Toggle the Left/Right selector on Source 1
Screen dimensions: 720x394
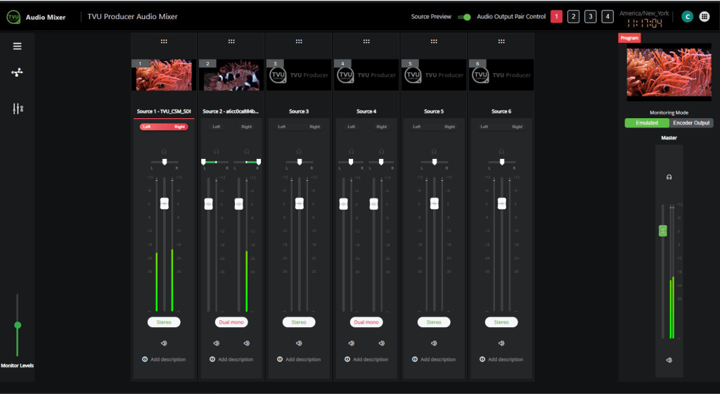(x=164, y=127)
